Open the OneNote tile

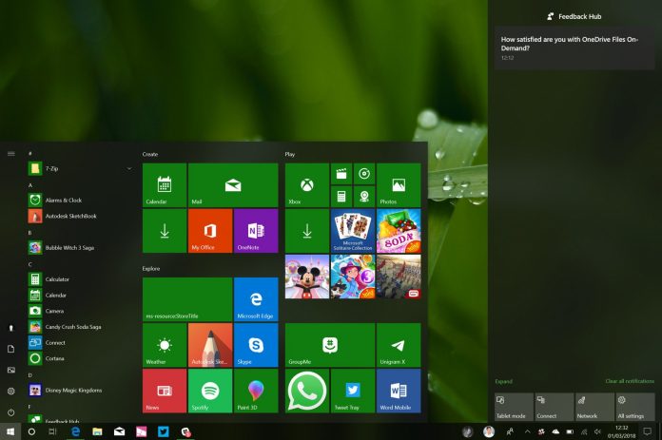255,231
